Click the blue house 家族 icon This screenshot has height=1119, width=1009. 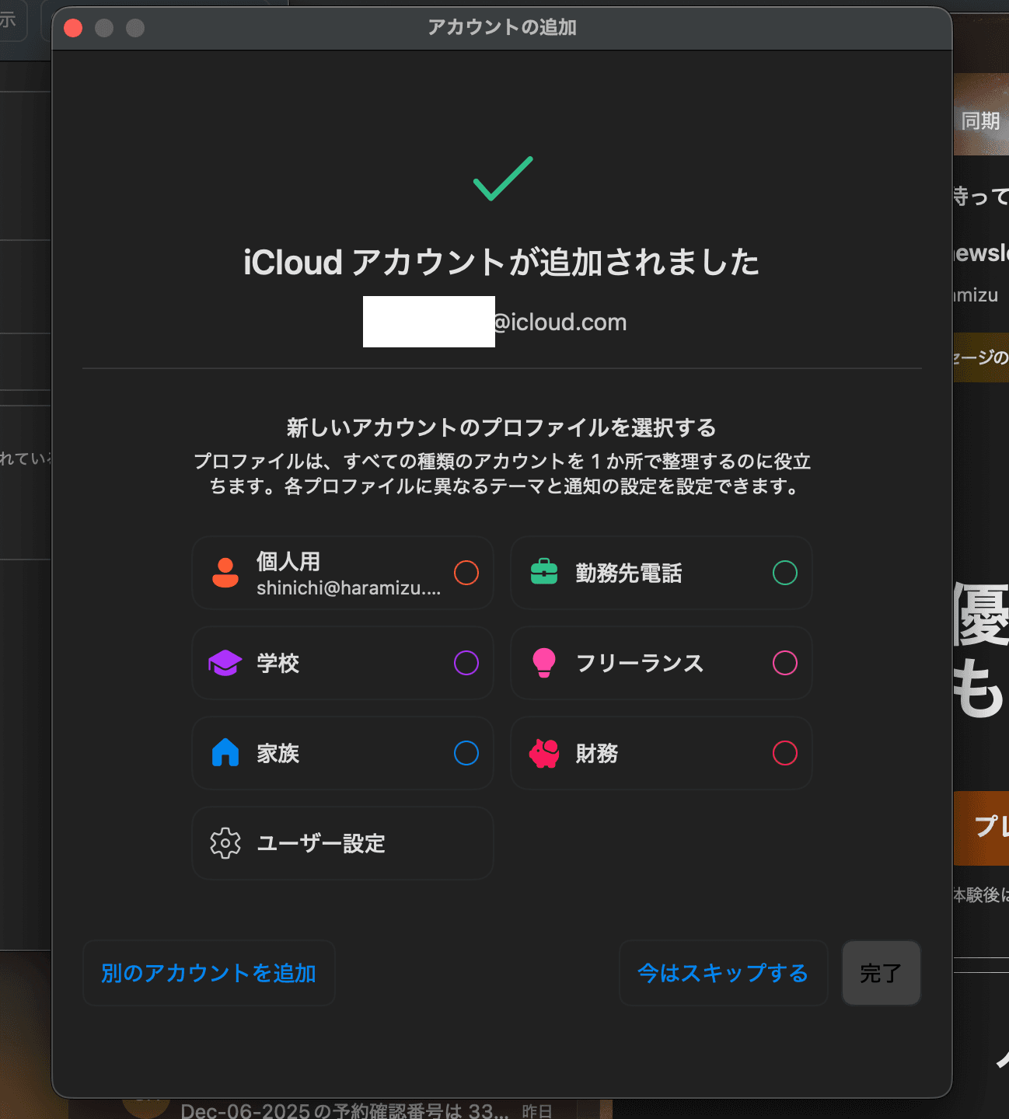pos(225,753)
